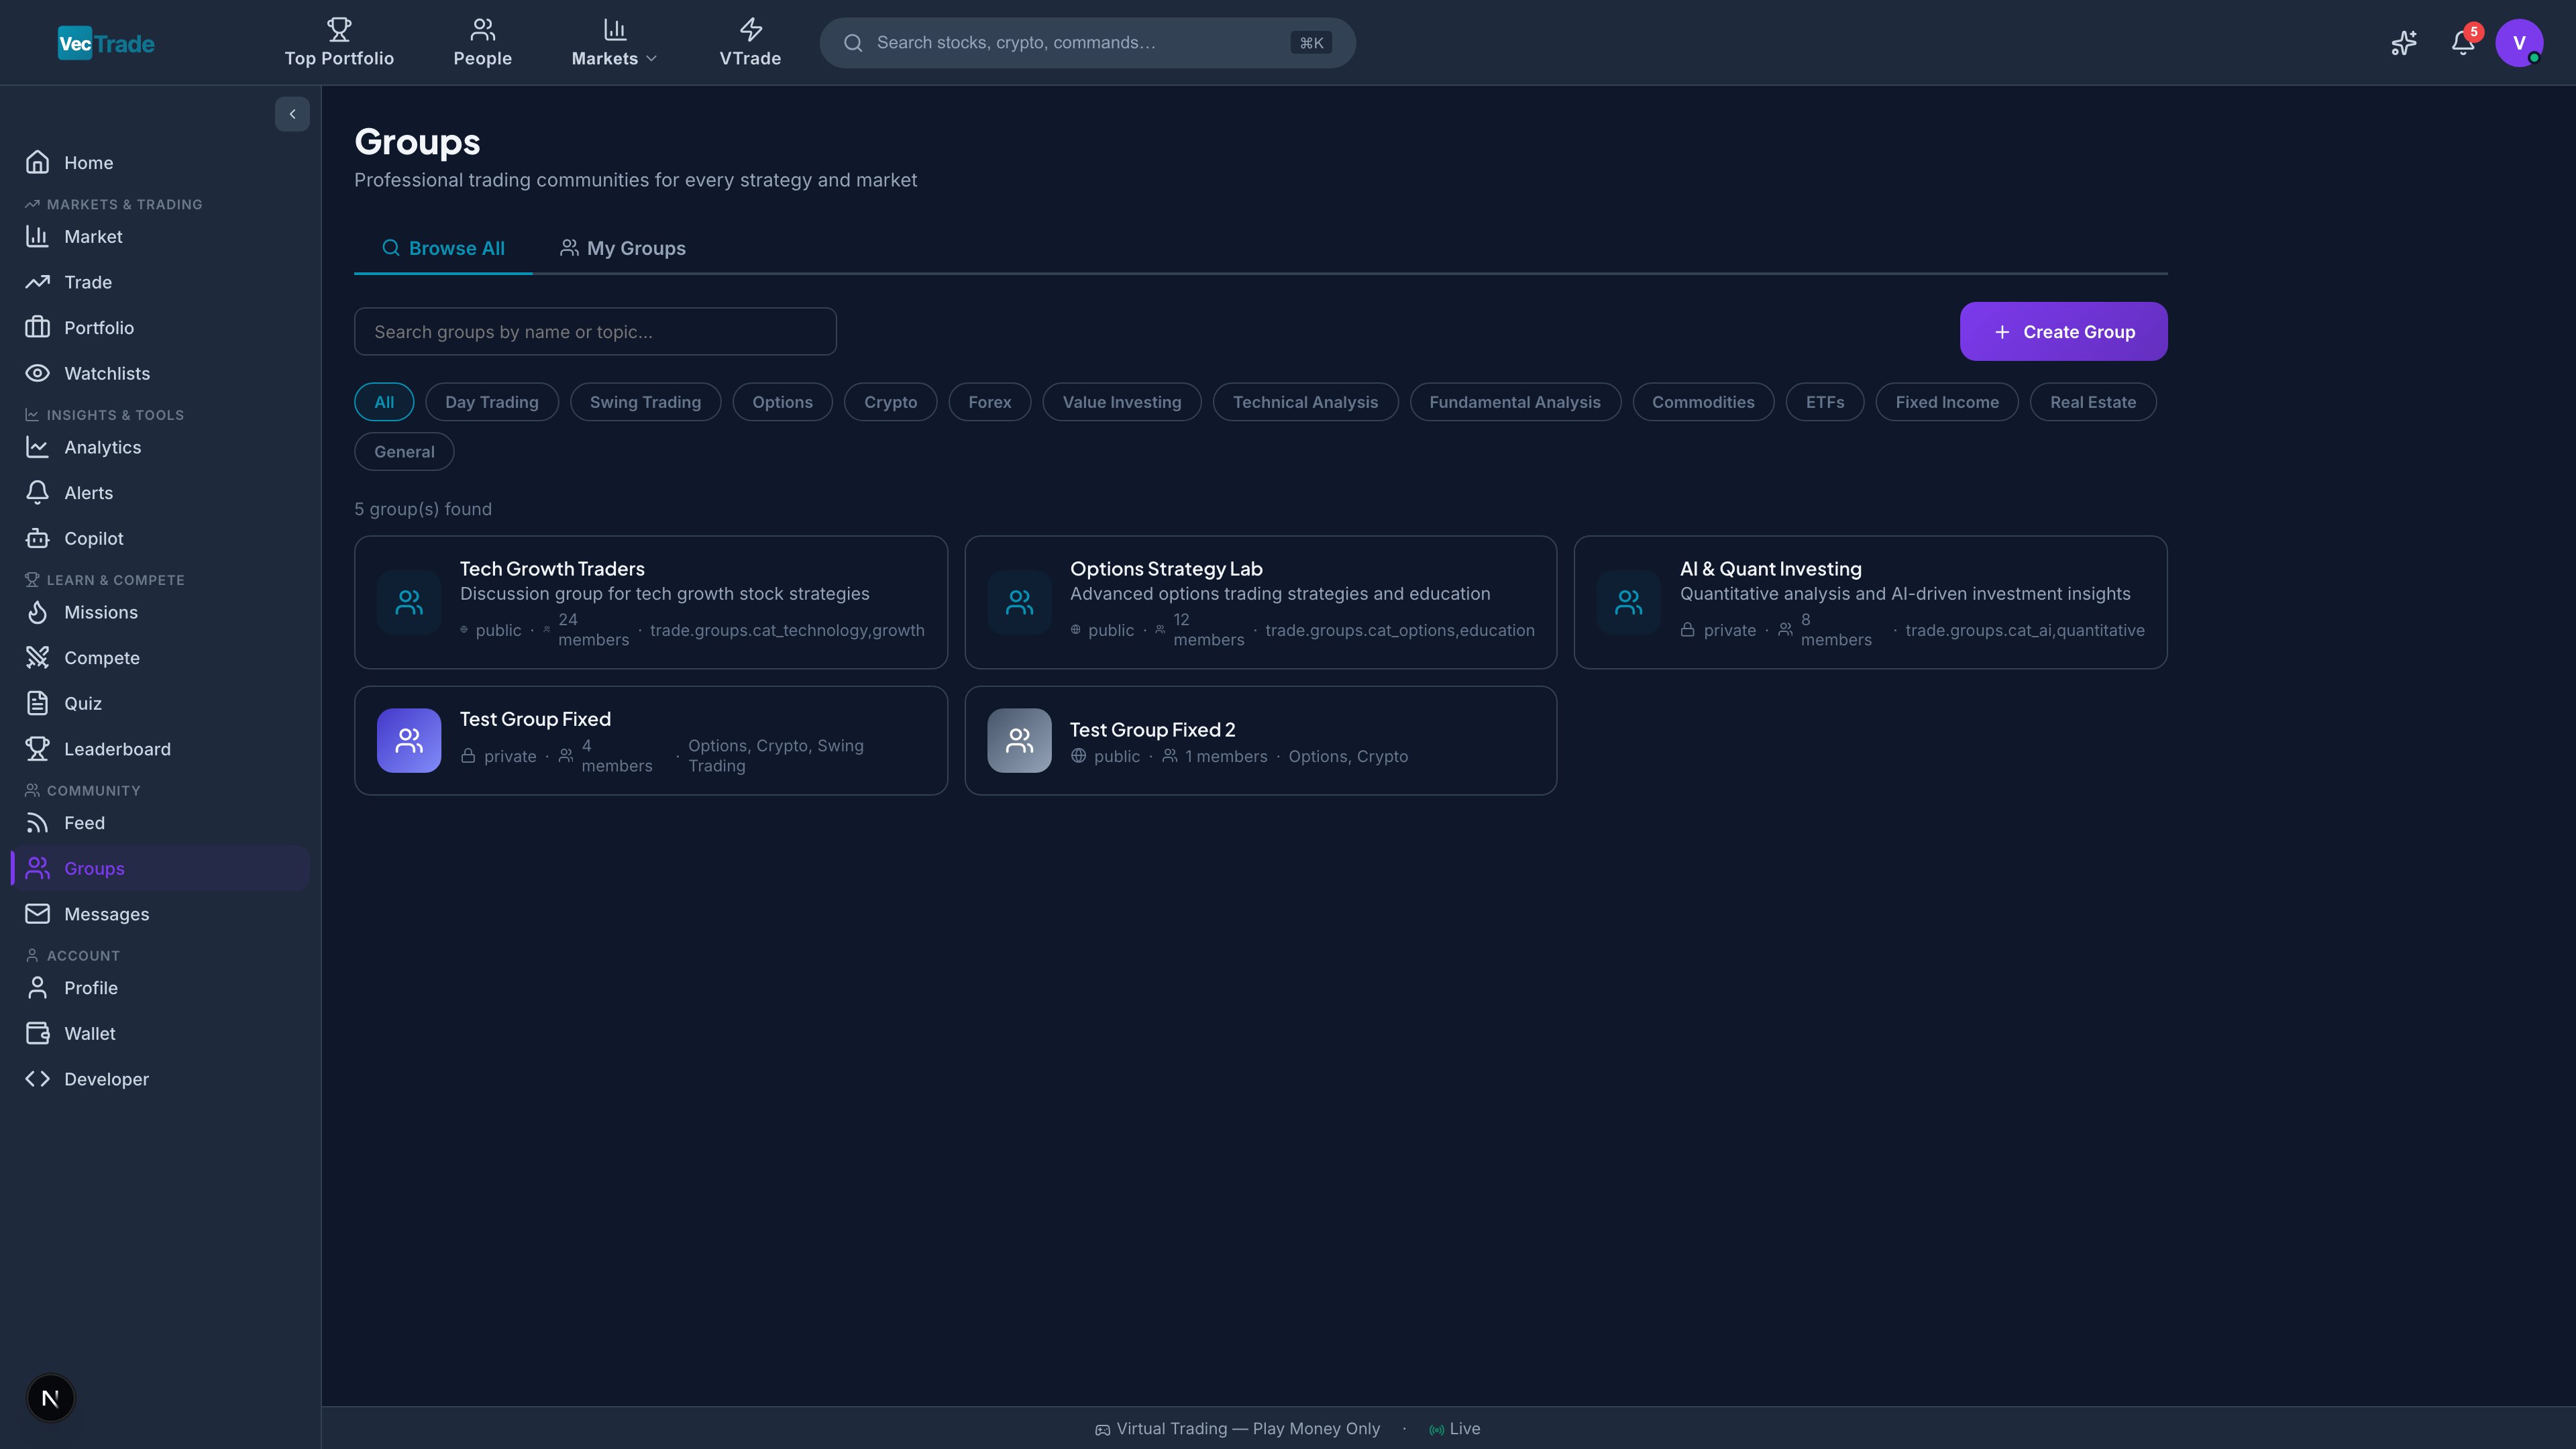Open the Test Group Fixed card

tap(651, 740)
